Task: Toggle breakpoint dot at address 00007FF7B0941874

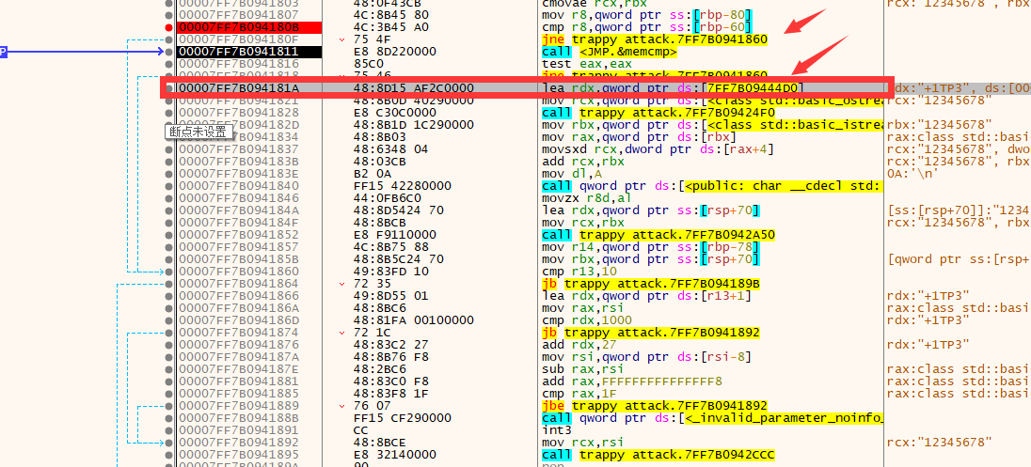Action: [168, 333]
